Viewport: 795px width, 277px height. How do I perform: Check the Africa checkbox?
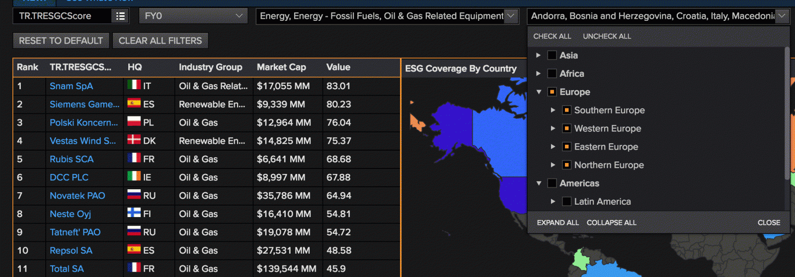coord(552,73)
